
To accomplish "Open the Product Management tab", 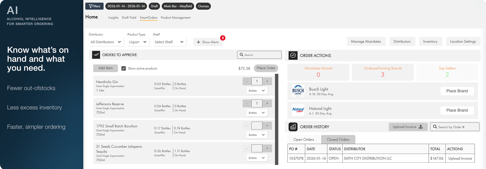I will pyautogui.click(x=176, y=18).
